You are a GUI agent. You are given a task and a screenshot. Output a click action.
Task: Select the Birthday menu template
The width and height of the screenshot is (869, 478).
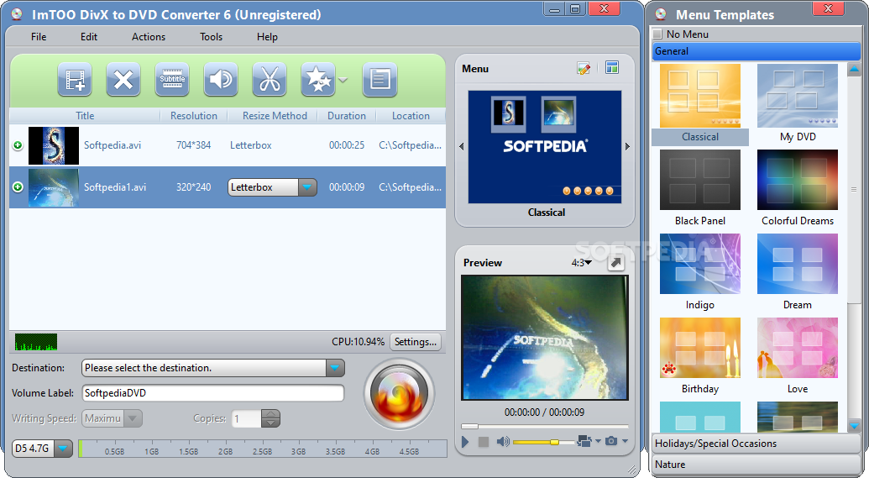pos(700,356)
